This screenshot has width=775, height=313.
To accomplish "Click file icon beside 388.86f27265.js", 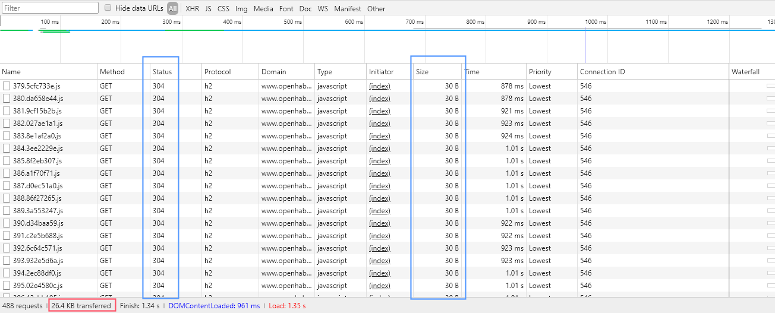I will point(7,198).
